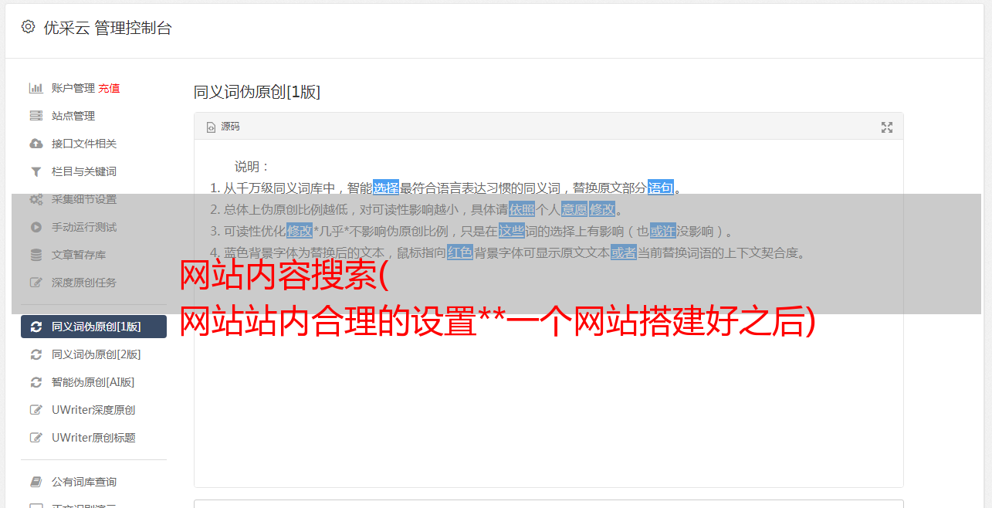
Task: Click the 智能伪原创[AI版] refresh icon
Action: coord(36,382)
